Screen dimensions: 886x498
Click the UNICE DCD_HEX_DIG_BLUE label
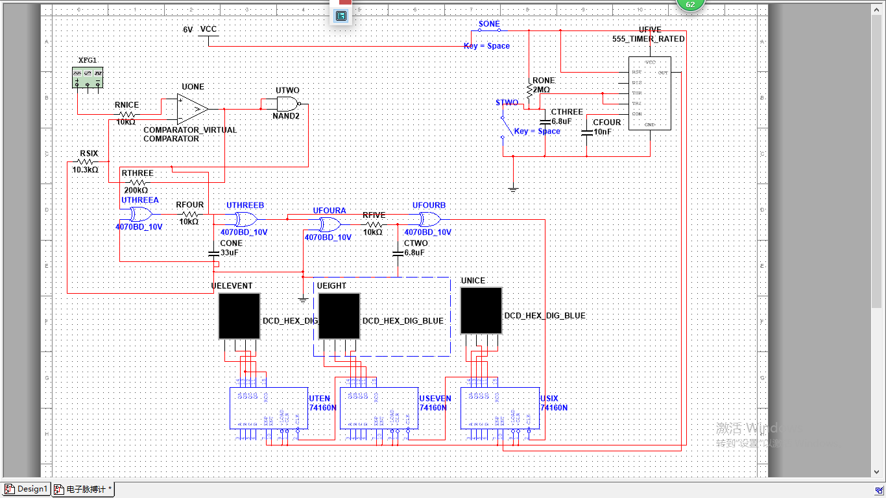click(545, 316)
